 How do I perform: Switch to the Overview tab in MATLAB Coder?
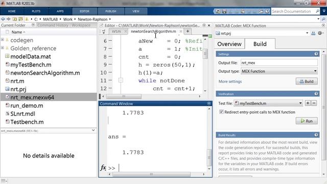229,44
